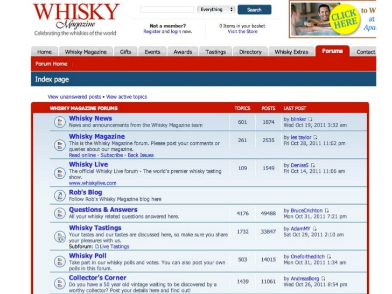Click the Back Issues link
The image size is (392, 294).
[x=141, y=155]
